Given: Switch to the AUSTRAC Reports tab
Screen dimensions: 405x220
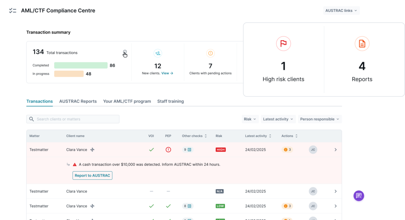Looking at the screenshot, I should click(x=78, y=101).
